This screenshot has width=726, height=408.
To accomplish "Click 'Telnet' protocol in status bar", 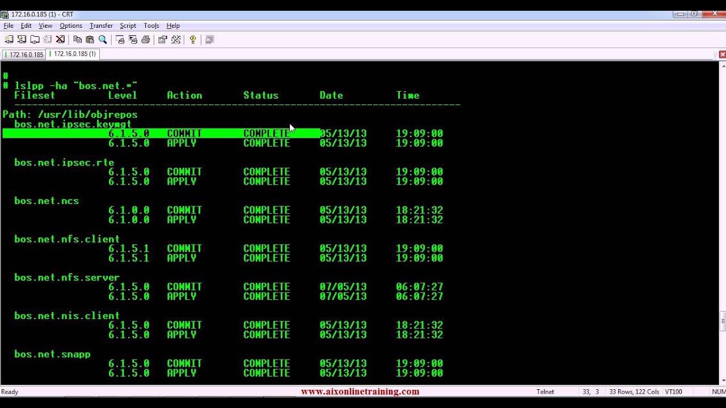I will (x=545, y=392).
